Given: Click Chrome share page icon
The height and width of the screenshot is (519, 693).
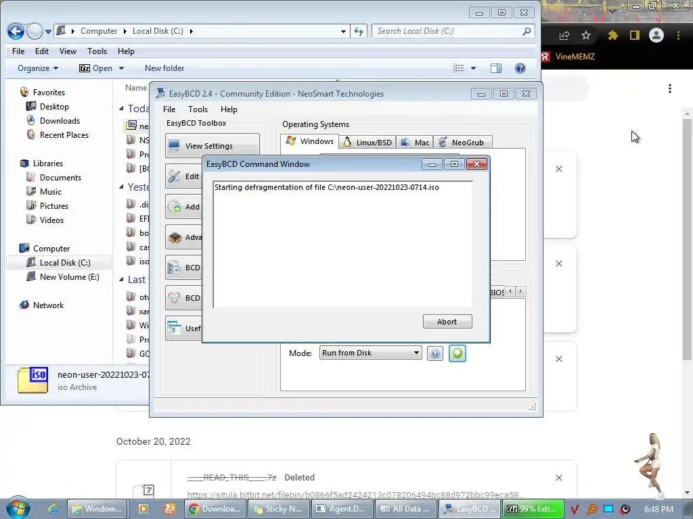Looking at the screenshot, I should [564, 35].
